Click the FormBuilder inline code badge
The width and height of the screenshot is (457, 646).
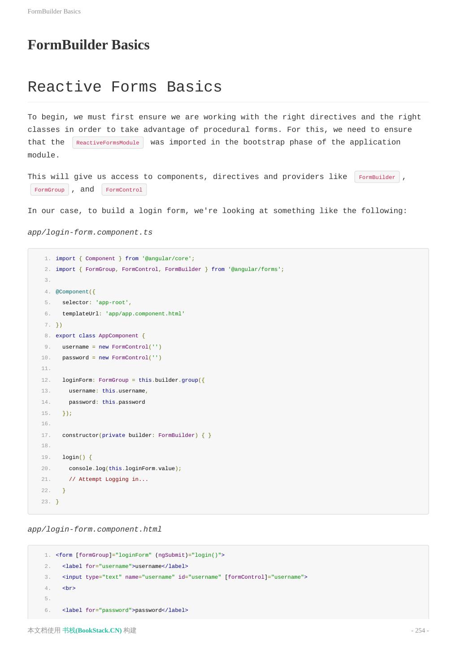(x=377, y=177)
